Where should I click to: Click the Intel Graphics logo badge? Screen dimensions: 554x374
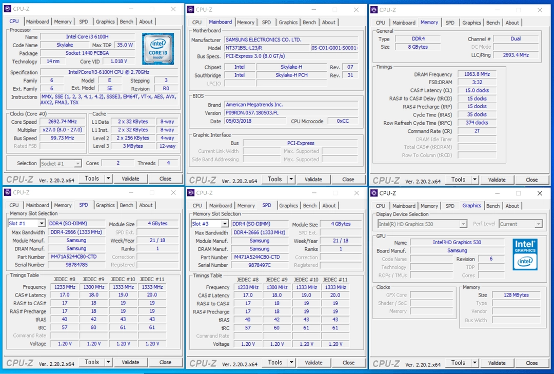click(x=525, y=254)
